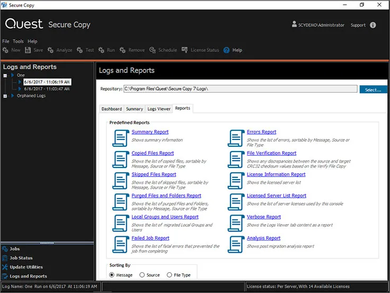The width and height of the screenshot is (390, 293).
Task: Select the 6/6/2017 11:06:19 AM log entry
Action: pyautogui.click(x=47, y=82)
